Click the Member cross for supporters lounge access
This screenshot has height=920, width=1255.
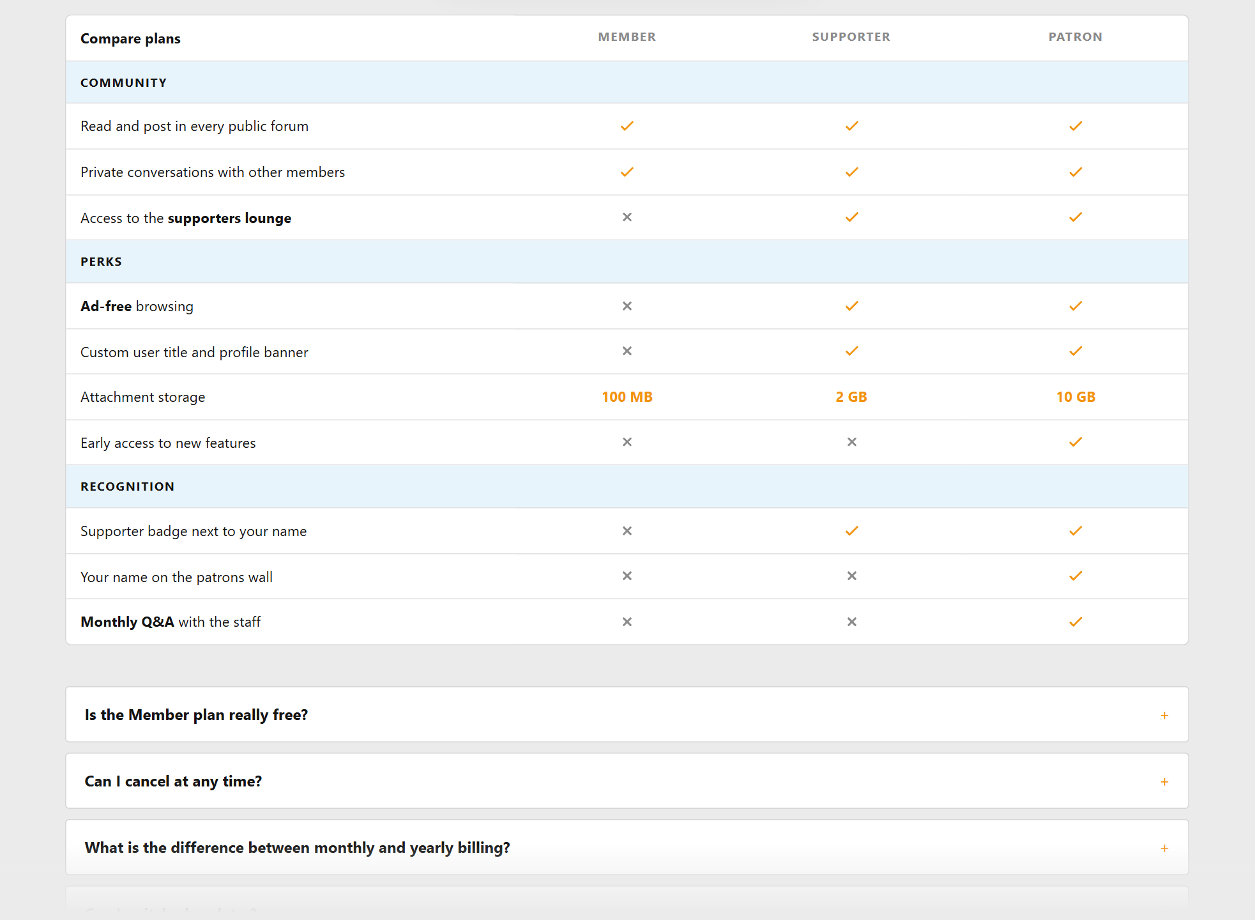coord(627,217)
